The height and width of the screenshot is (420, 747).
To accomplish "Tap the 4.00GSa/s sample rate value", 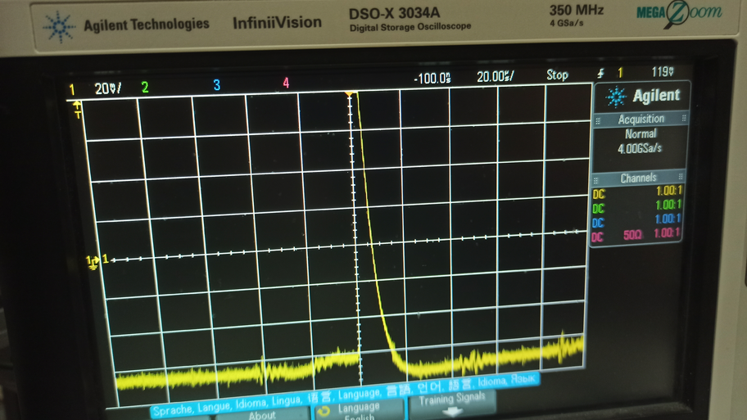I will pyautogui.click(x=640, y=148).
